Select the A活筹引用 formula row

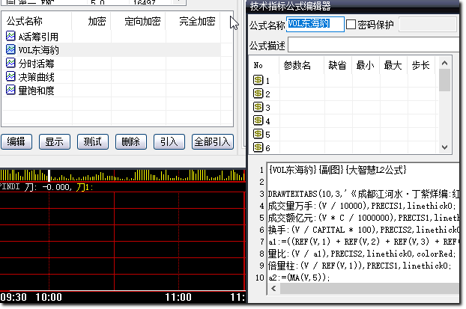tap(112, 37)
